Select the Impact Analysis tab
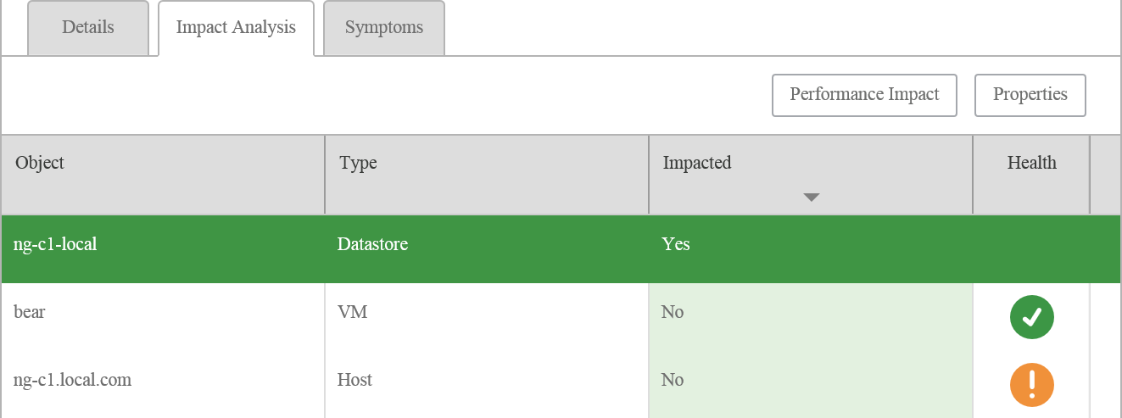This screenshot has width=1122, height=418. click(236, 28)
